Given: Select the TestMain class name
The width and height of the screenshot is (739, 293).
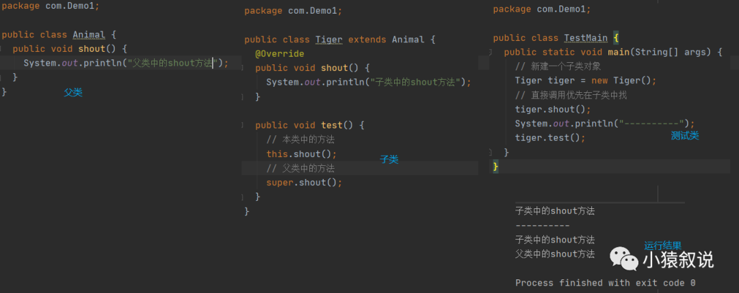Looking at the screenshot, I should coord(586,38).
